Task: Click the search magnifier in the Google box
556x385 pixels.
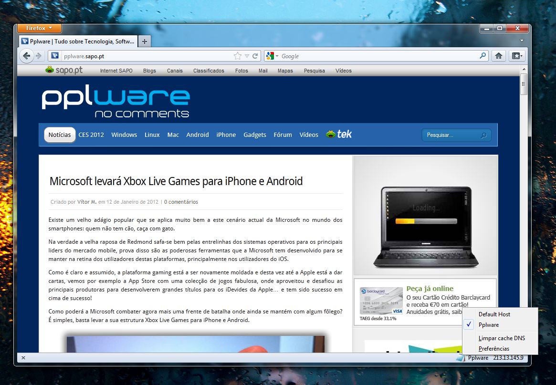Action: tap(483, 56)
